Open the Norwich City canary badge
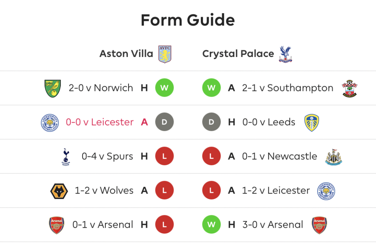The width and height of the screenshot is (376, 245). click(x=53, y=88)
